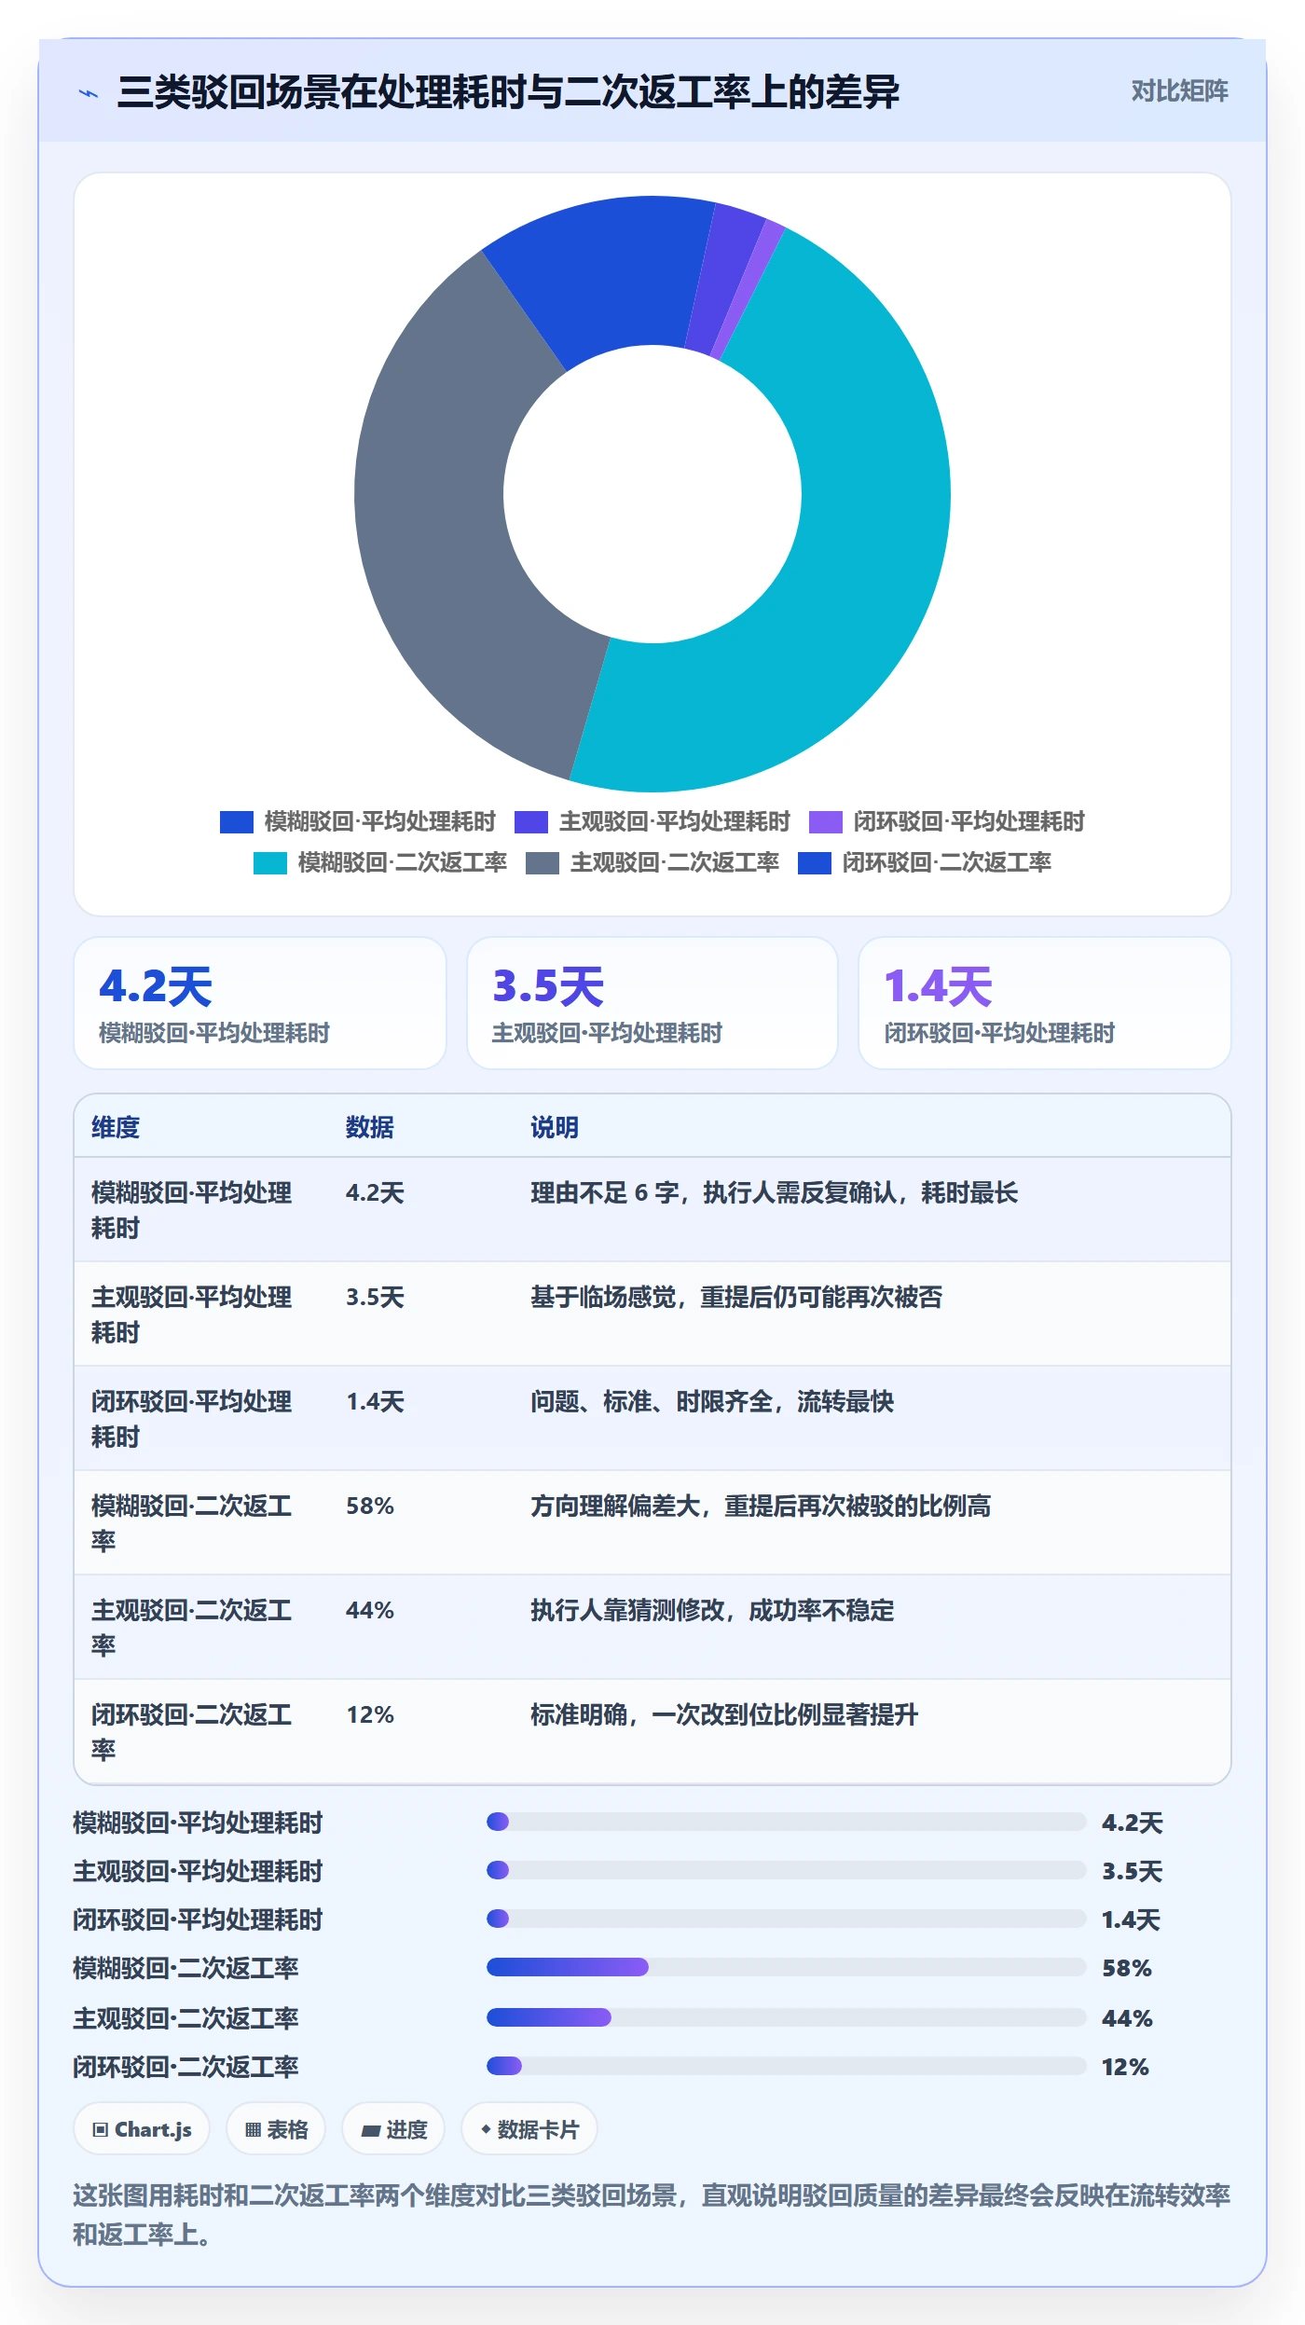Click the 数据卡片 tag chip
Viewport: 1305px width, 2325px height.
tap(529, 2129)
